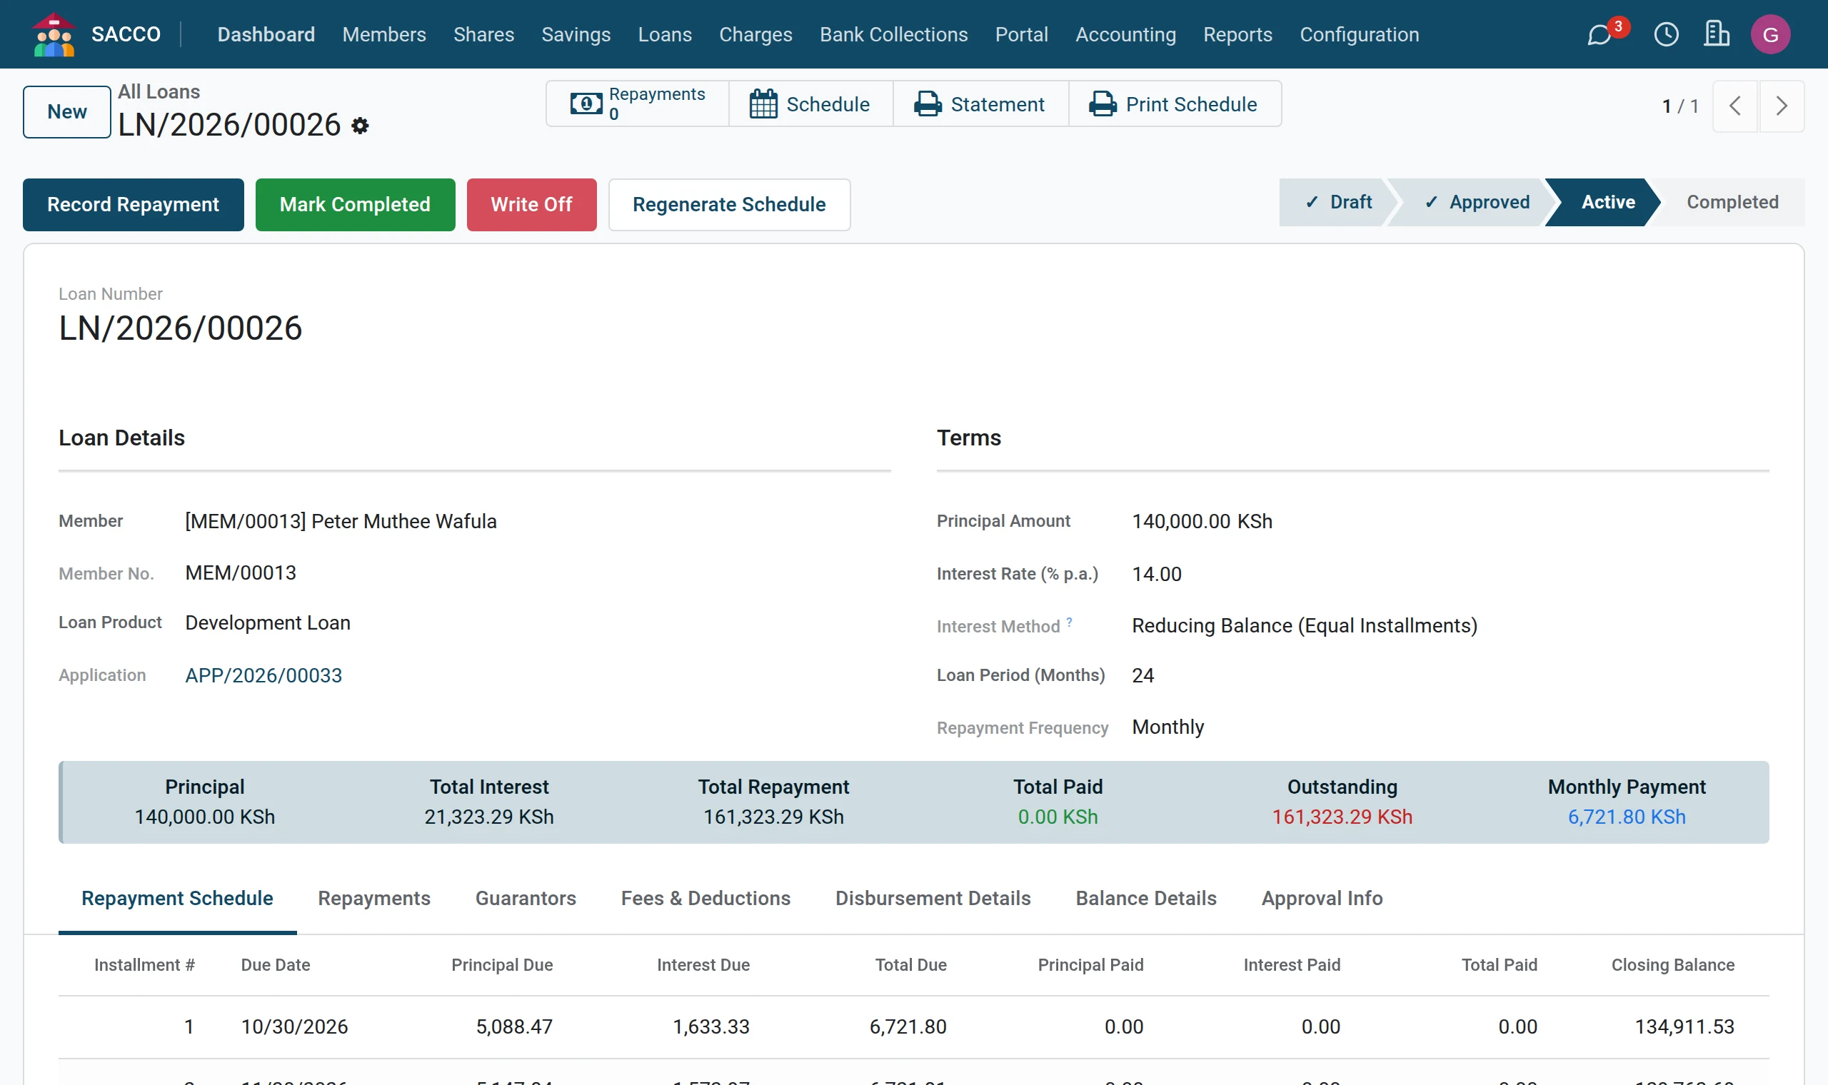
Task: Open the Accounting menu
Action: 1125,34
